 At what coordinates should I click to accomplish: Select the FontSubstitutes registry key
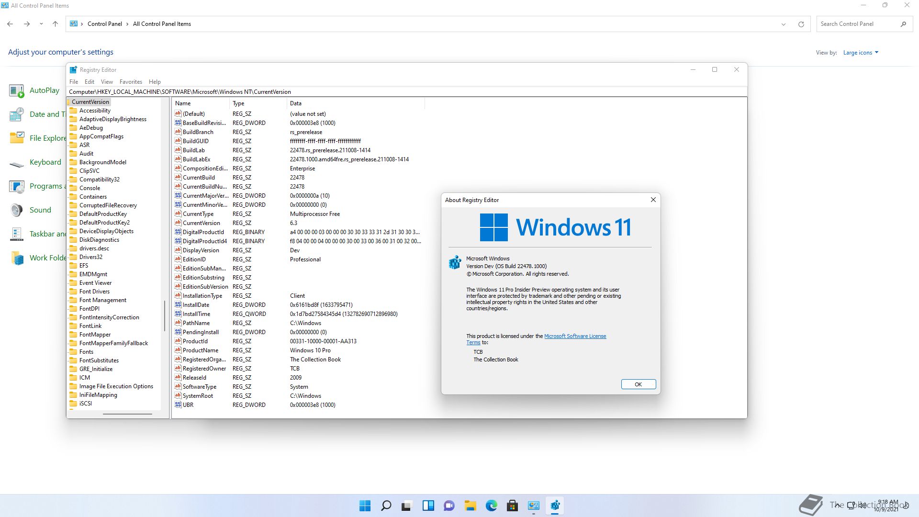point(99,360)
